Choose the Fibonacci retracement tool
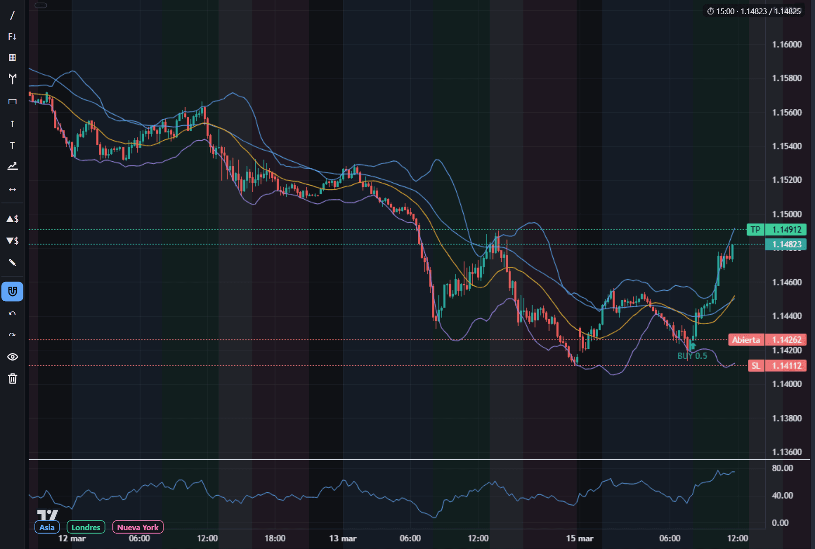This screenshot has width=815, height=549. click(12, 36)
